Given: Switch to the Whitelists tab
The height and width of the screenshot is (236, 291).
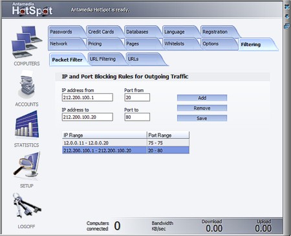Looking at the screenshot, I should point(175,43).
